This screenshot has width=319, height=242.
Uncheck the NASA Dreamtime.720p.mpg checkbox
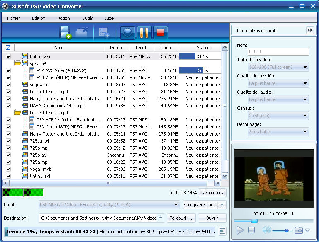coord(8,106)
